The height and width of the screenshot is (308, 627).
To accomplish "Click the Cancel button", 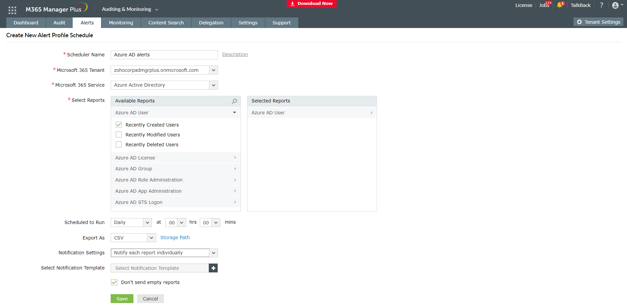I will pyautogui.click(x=150, y=299).
